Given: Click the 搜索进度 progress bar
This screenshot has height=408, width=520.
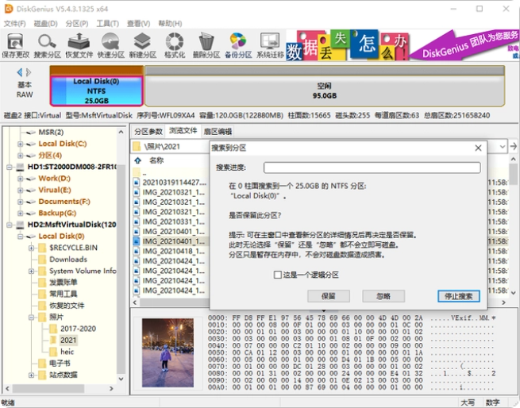Looking at the screenshot, I should pos(372,167).
